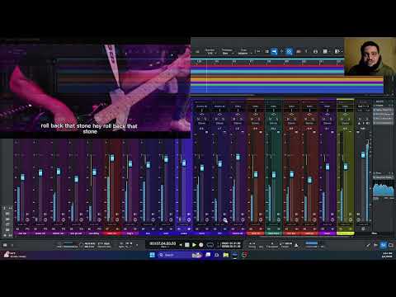Open the weather widget on the taskbar
This screenshot has width=396, height=297.
[x=14, y=255]
